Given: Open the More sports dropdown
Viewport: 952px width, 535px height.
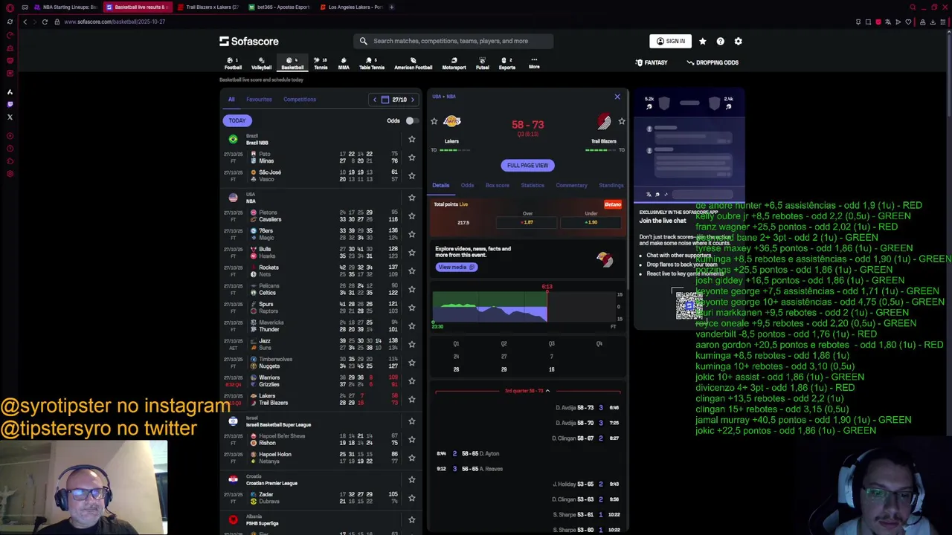Looking at the screenshot, I should point(534,63).
